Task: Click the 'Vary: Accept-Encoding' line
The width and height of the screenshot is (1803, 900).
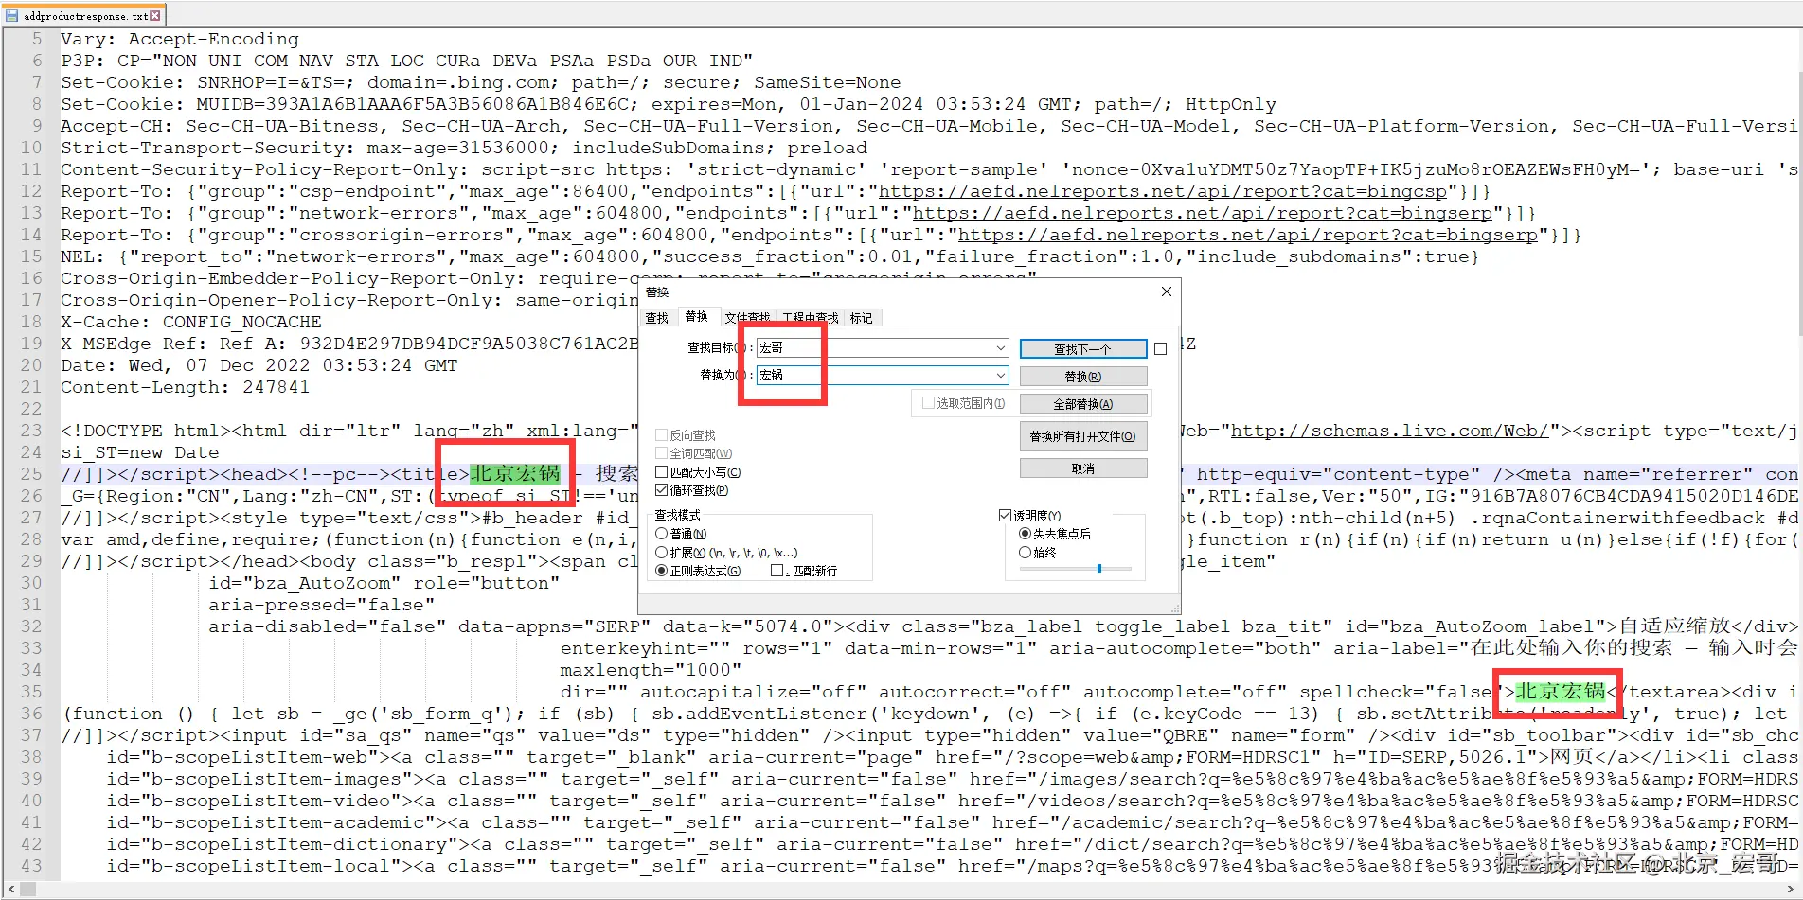Action: point(180,39)
